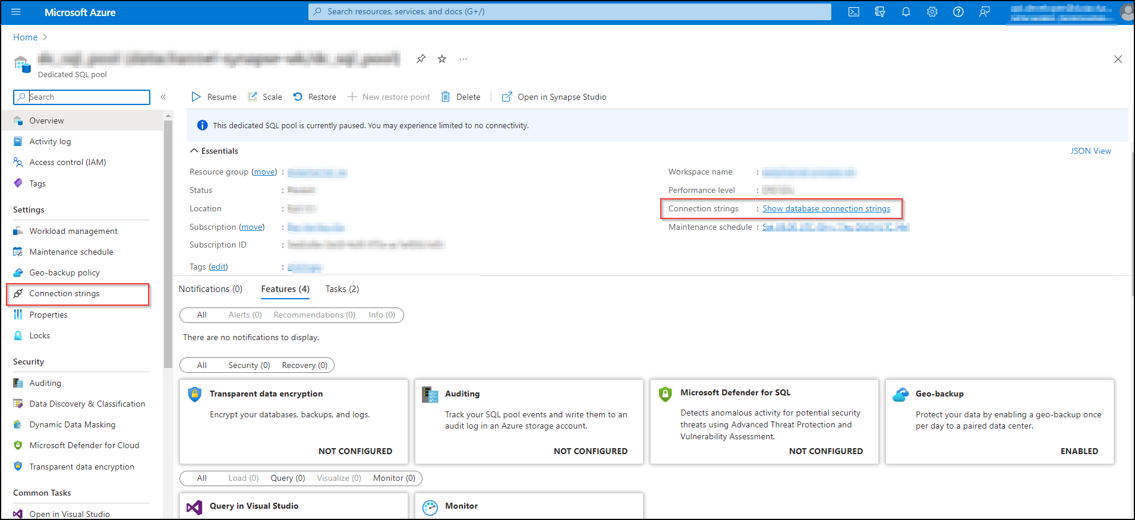Screen dimensions: 1135x520
Task: Click edit link next to Tags
Action: [219, 267]
